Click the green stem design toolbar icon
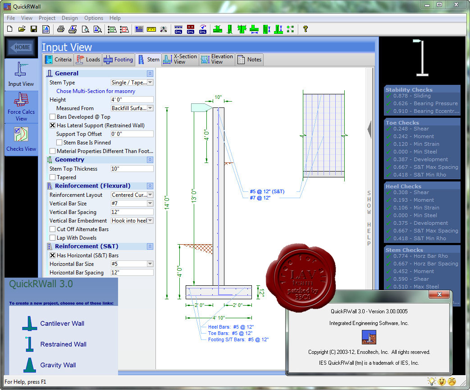470x390 pixels. coord(230,29)
